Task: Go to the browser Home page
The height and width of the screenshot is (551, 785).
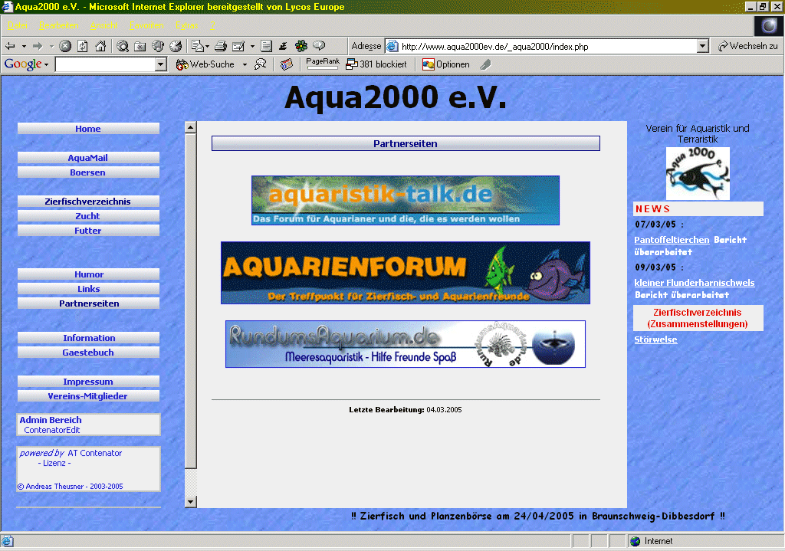Action: click(x=100, y=47)
